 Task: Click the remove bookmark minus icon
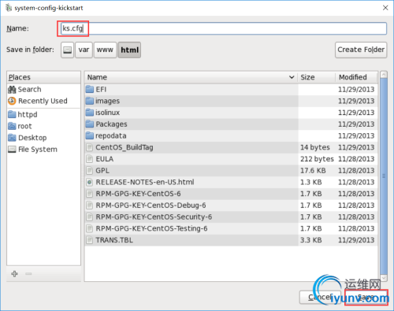28,274
